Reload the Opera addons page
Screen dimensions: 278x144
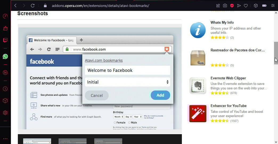click(x=33, y=6)
